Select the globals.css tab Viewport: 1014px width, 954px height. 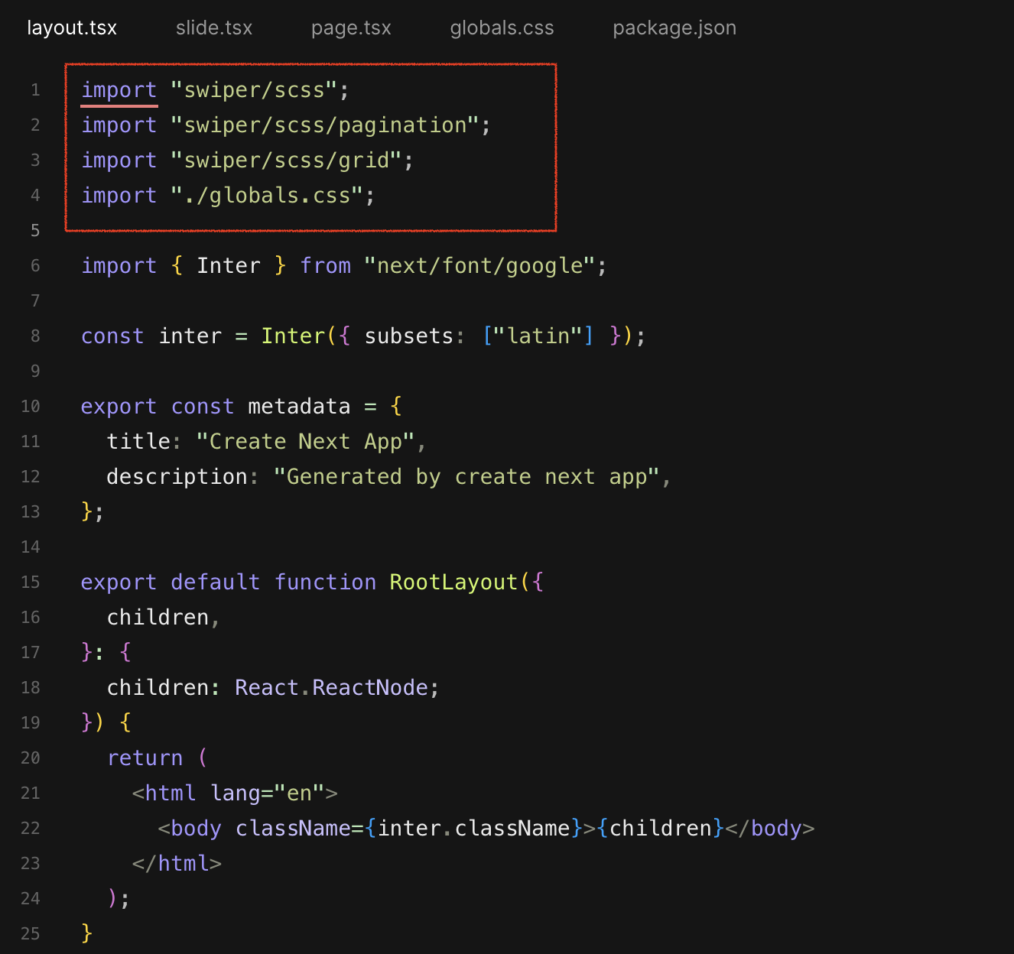click(x=502, y=28)
